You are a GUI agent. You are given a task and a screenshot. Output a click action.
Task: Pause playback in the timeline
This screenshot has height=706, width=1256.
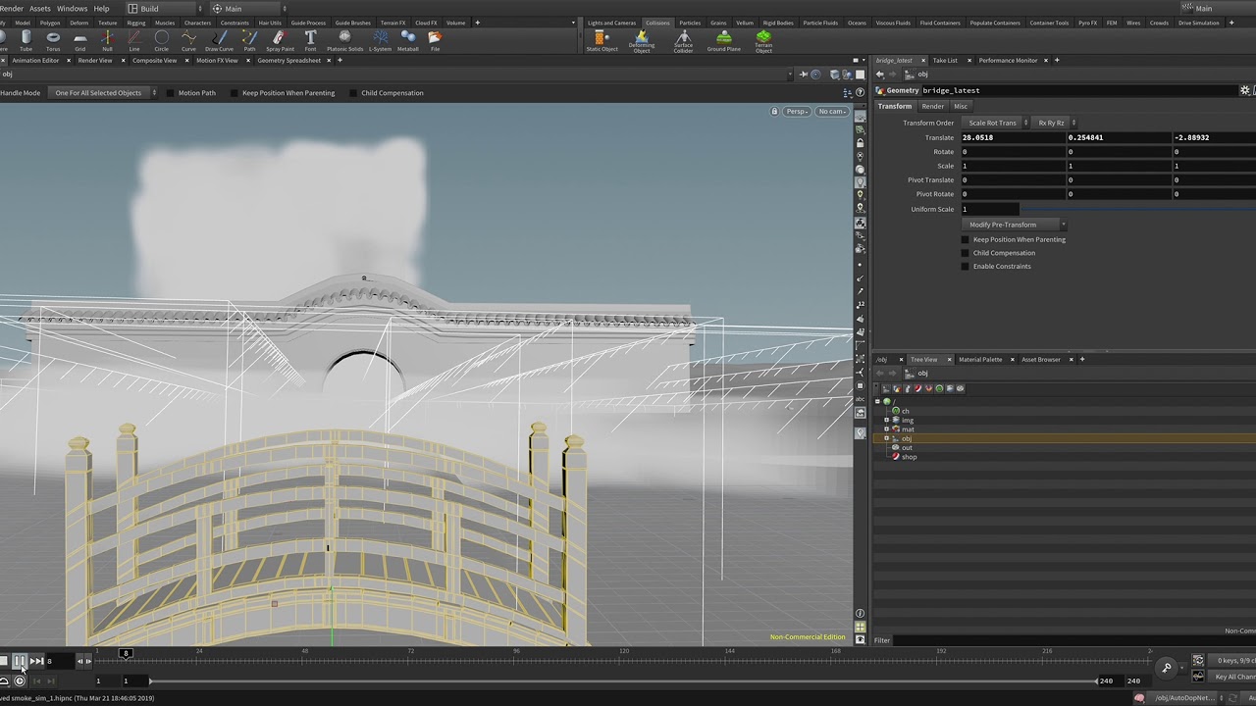coord(20,661)
